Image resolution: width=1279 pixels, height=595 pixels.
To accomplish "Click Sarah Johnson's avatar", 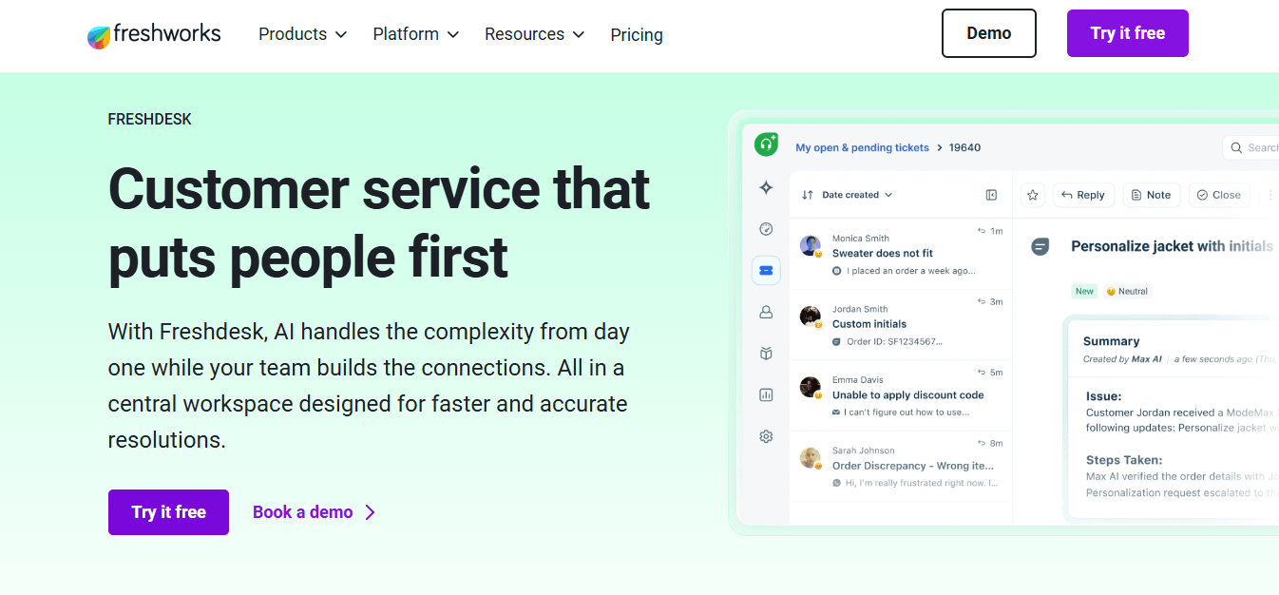I will (x=810, y=458).
